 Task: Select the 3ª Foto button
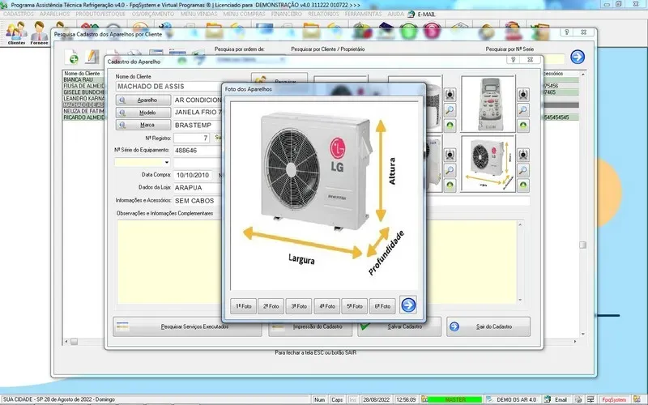pyautogui.click(x=300, y=306)
